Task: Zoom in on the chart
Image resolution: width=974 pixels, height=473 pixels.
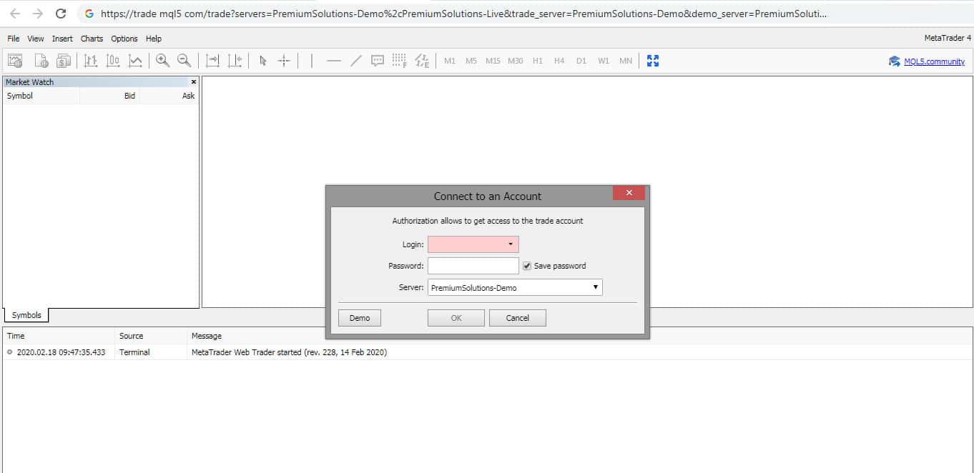Action: [x=162, y=61]
